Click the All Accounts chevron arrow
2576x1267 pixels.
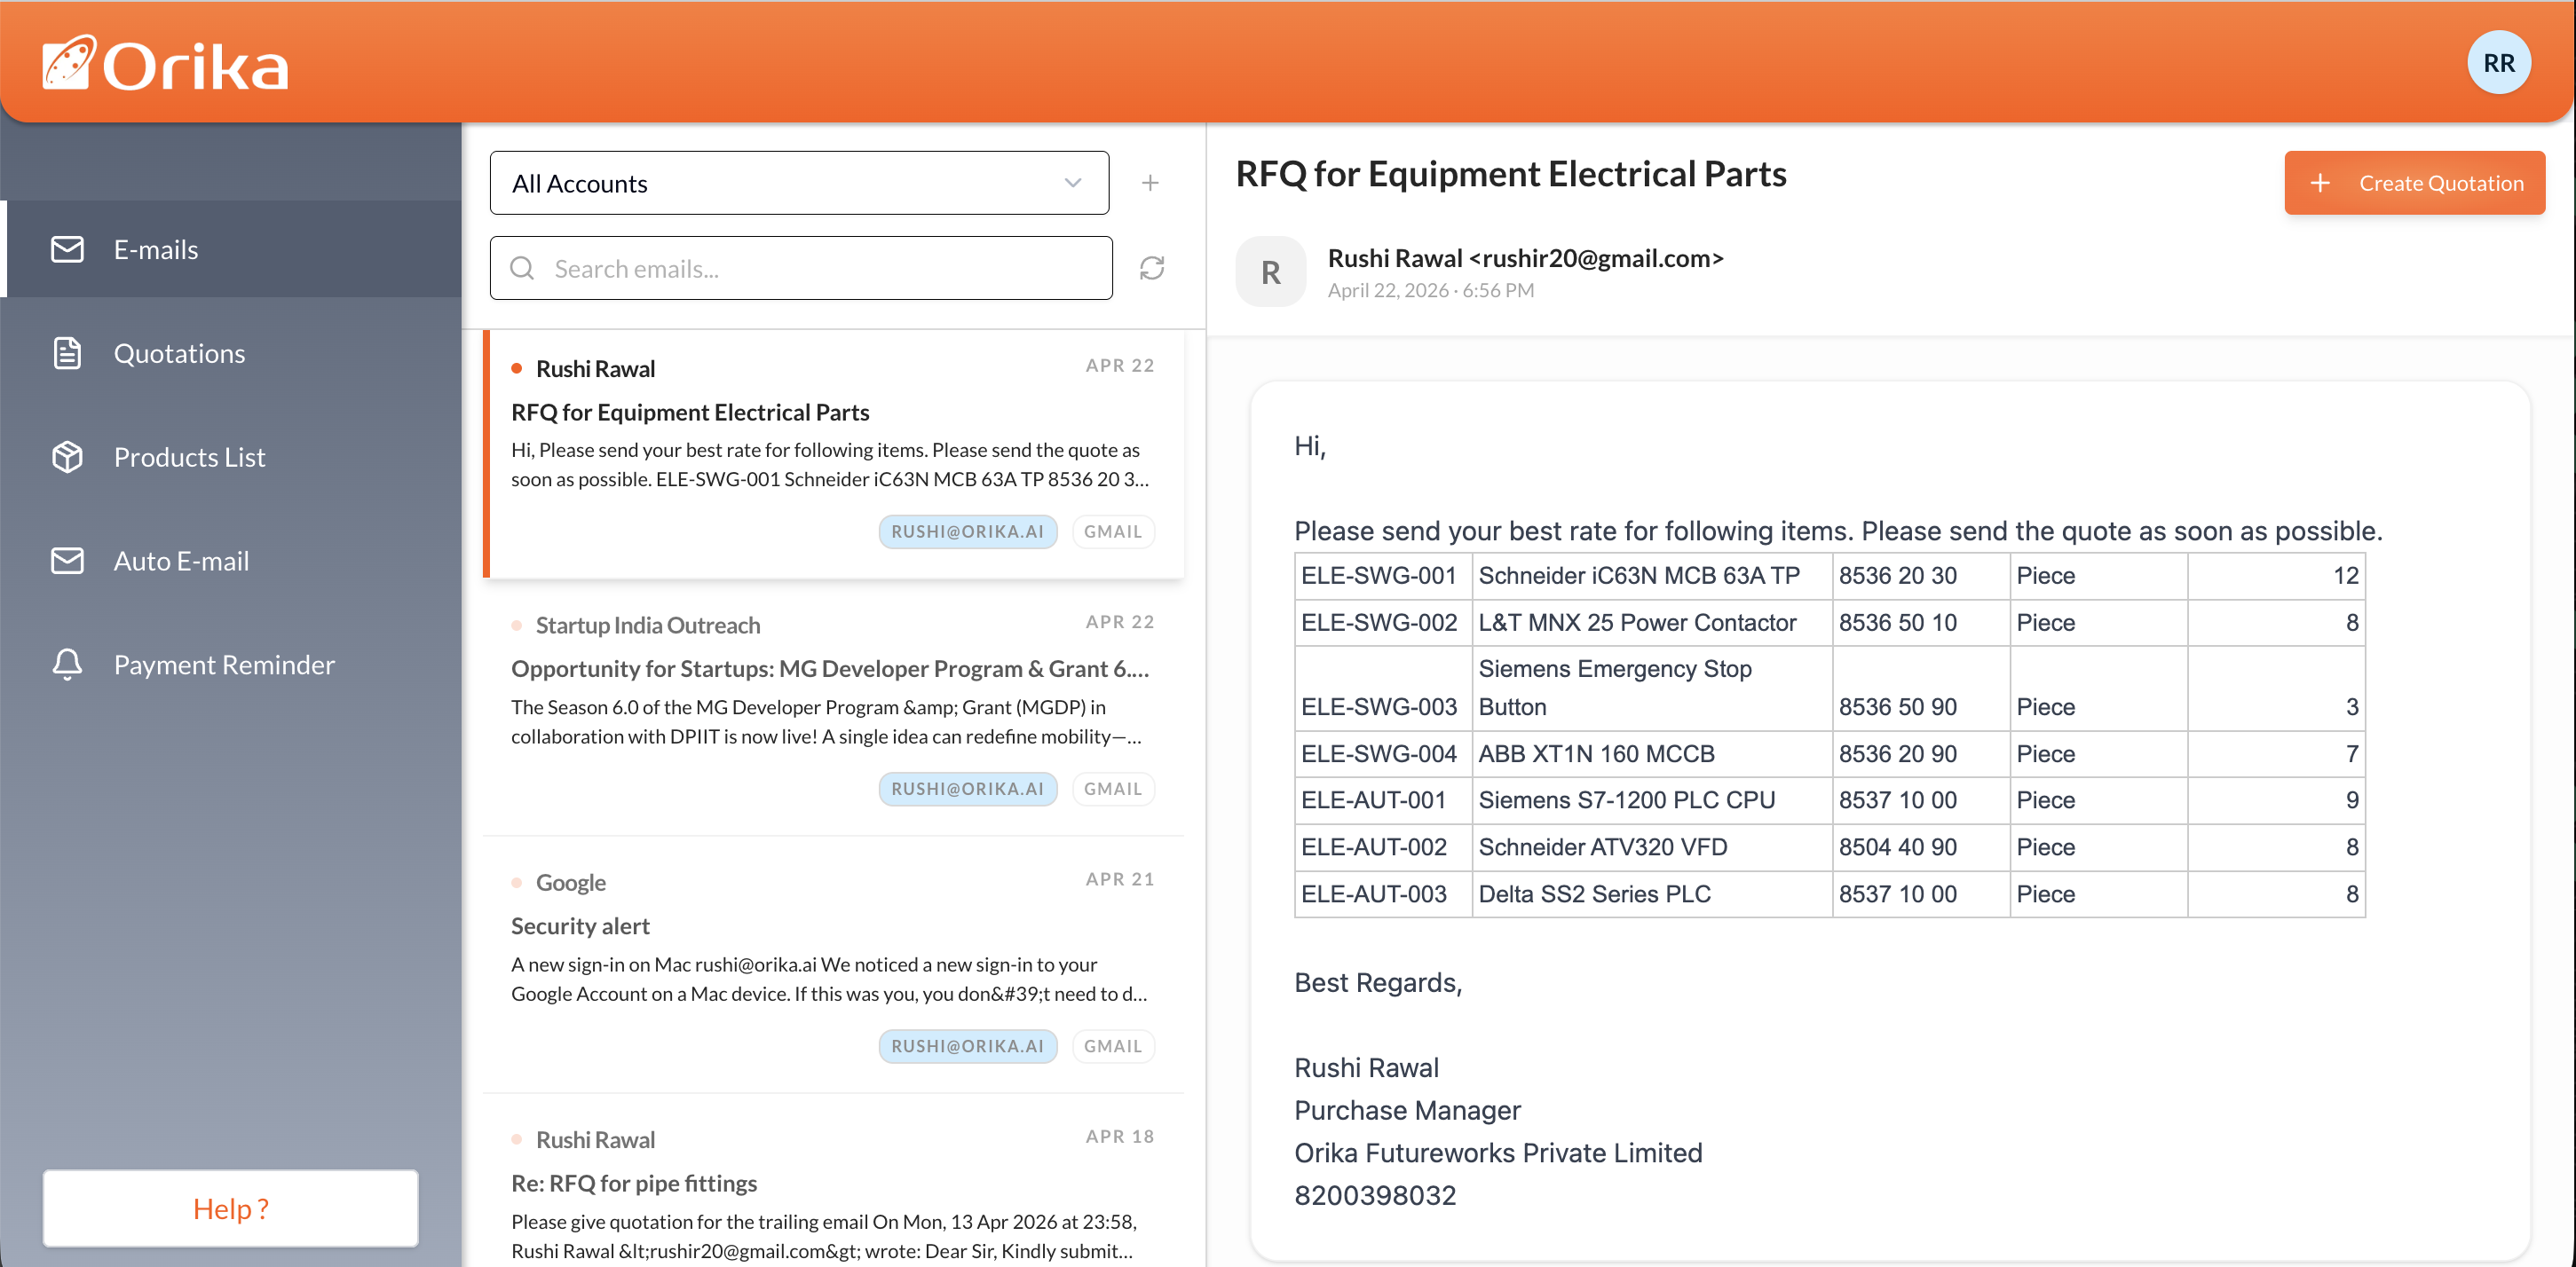click(x=1073, y=183)
